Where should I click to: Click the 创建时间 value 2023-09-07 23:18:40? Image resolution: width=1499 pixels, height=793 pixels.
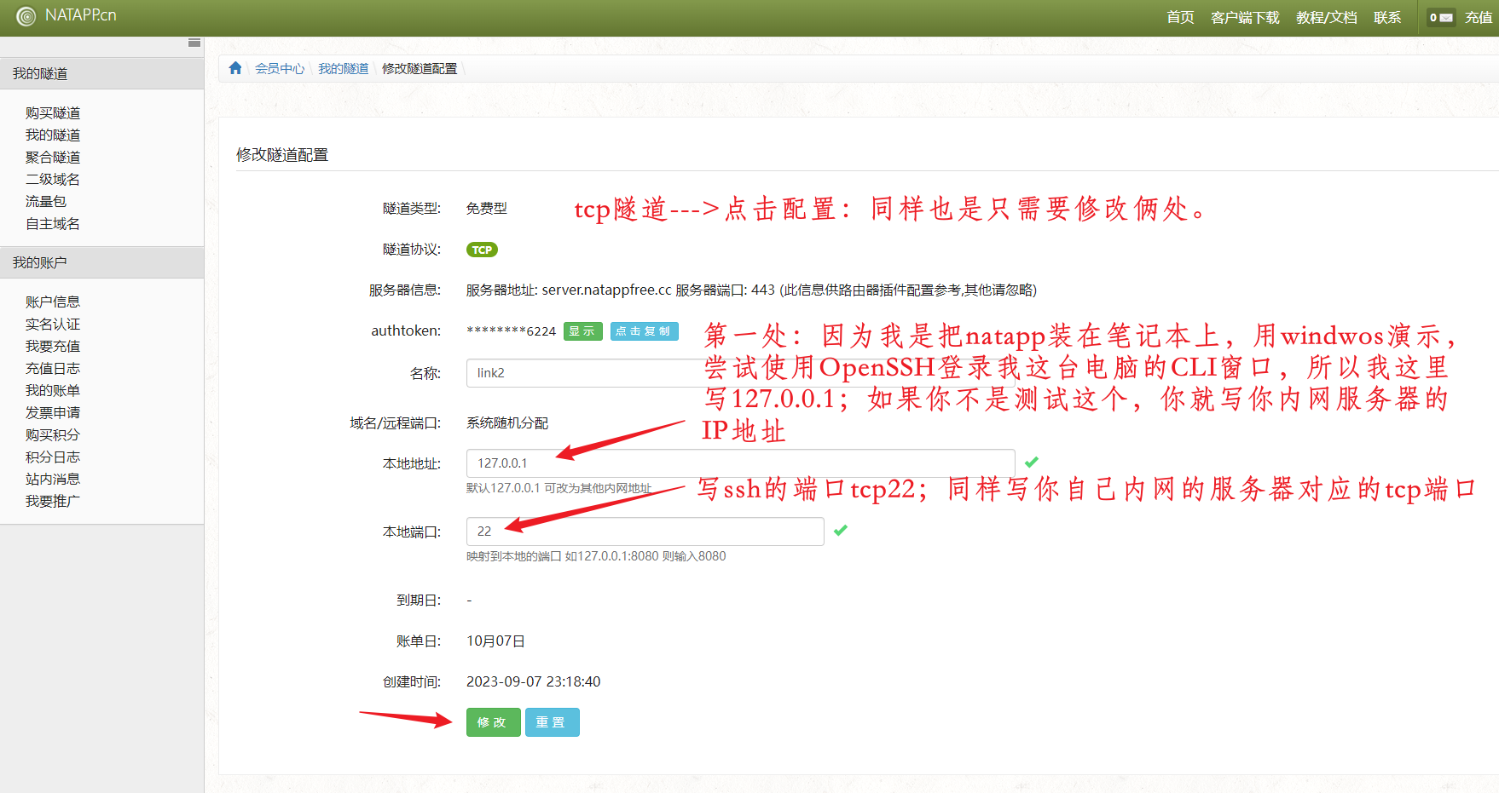tap(533, 681)
